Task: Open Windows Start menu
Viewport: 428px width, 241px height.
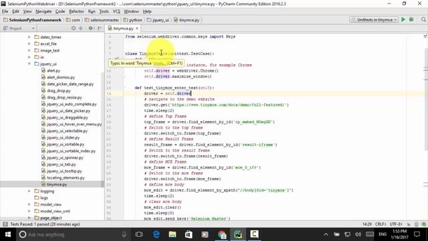Action: [x=8, y=234]
